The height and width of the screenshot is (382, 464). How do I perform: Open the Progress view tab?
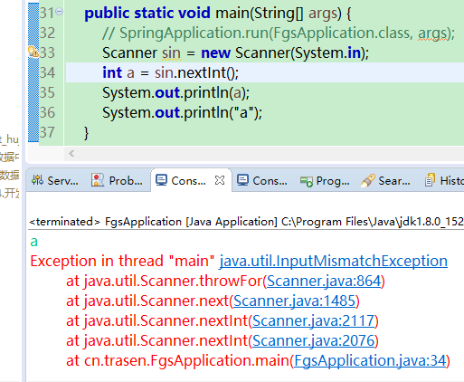point(325,181)
